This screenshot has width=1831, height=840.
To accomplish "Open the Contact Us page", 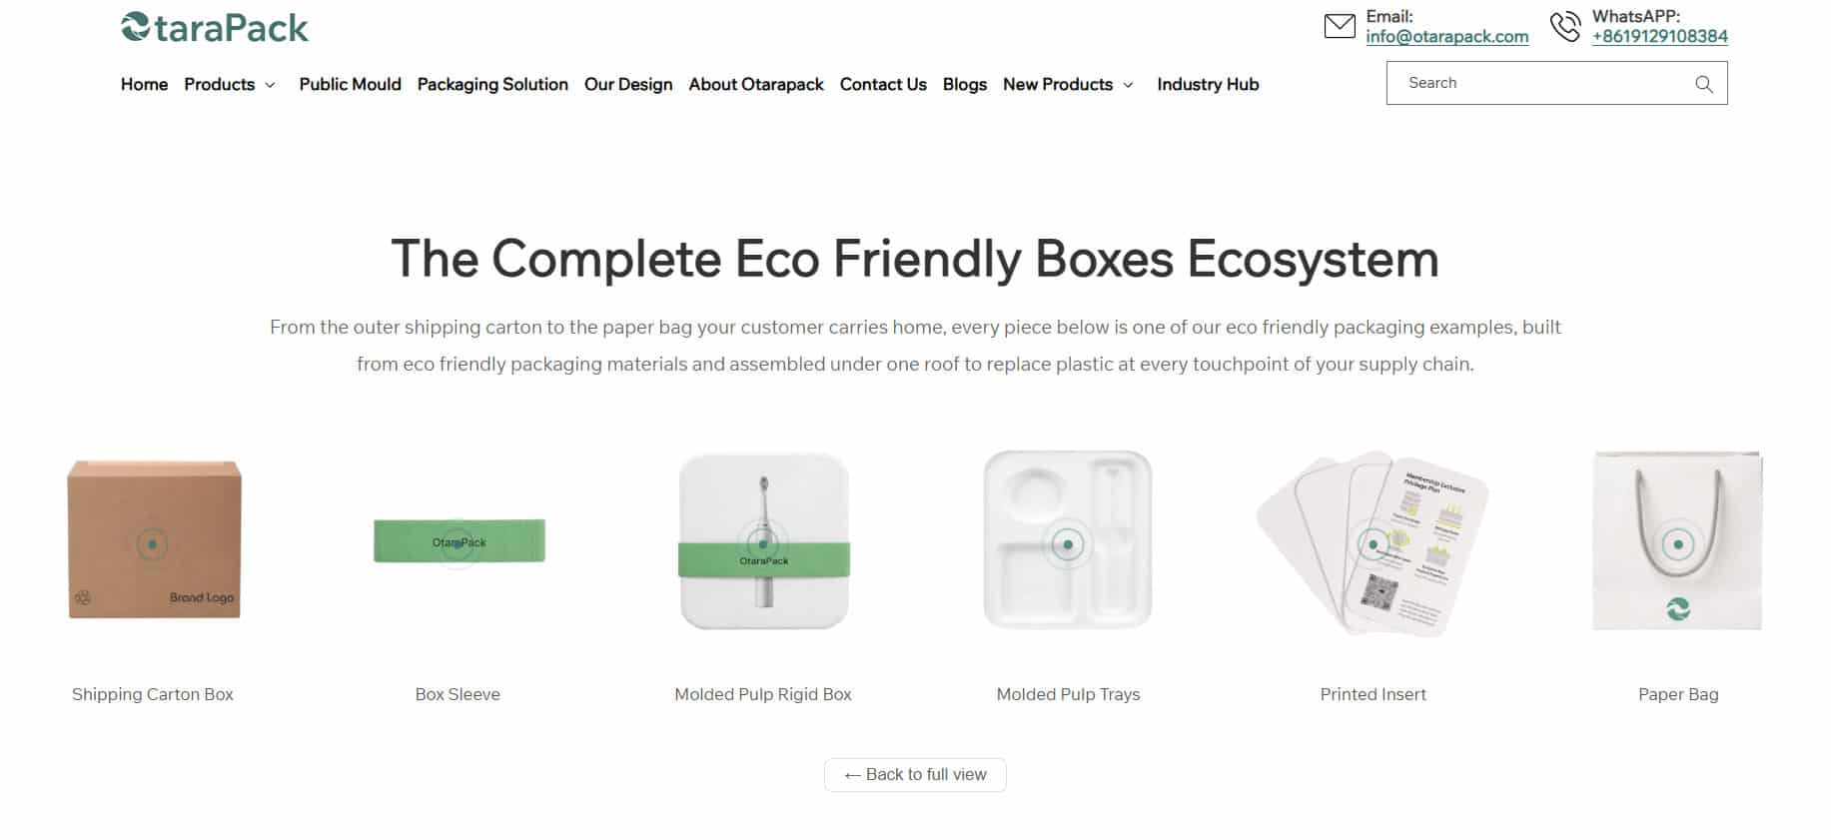I will [883, 85].
